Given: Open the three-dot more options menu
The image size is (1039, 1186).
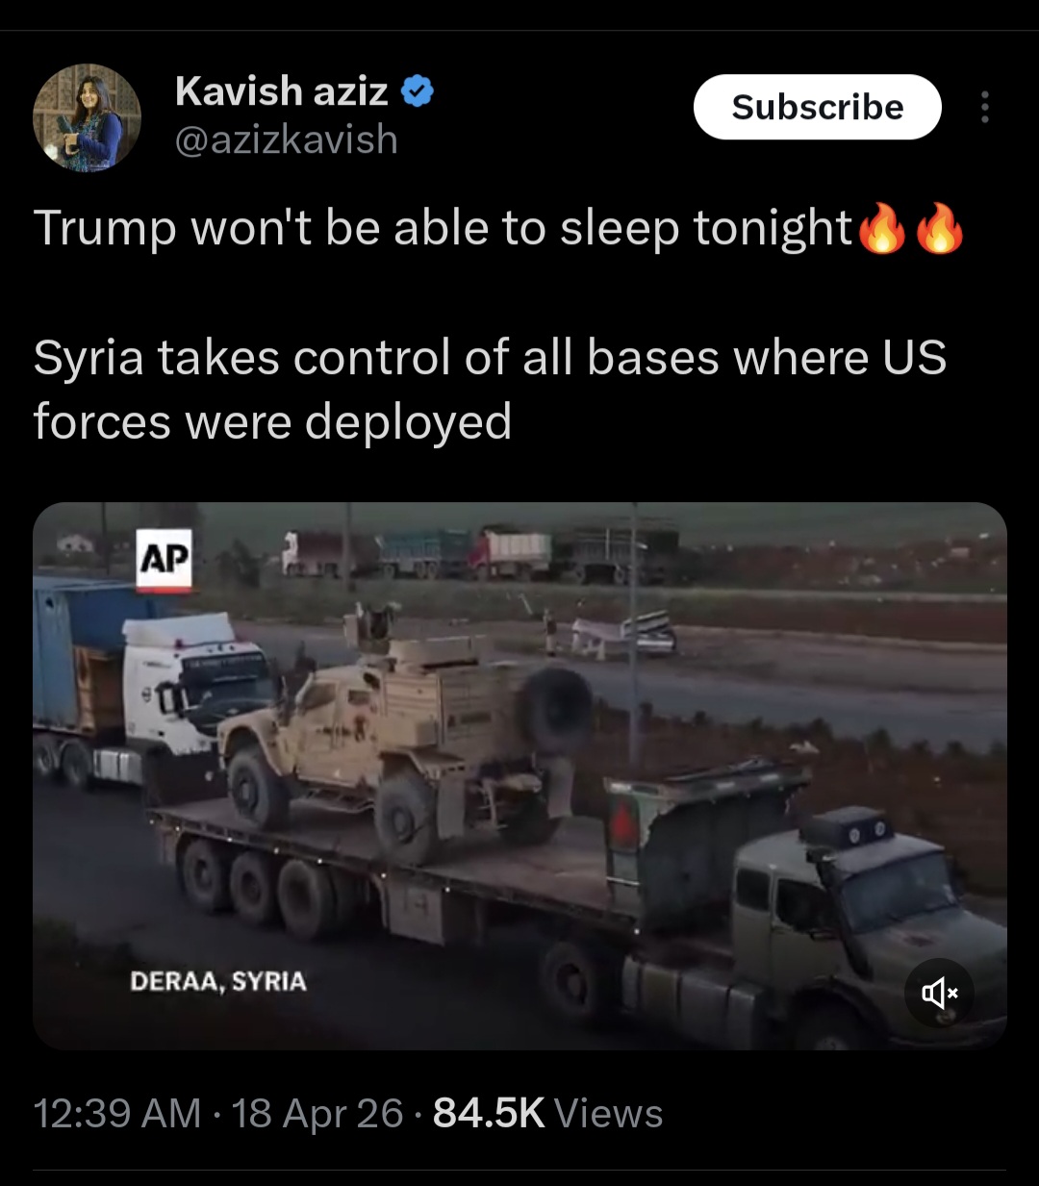Looking at the screenshot, I should pyautogui.click(x=984, y=107).
